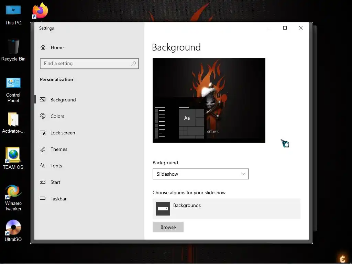
Task: Click the Taskbar icon in sidebar
Action: tap(43, 198)
